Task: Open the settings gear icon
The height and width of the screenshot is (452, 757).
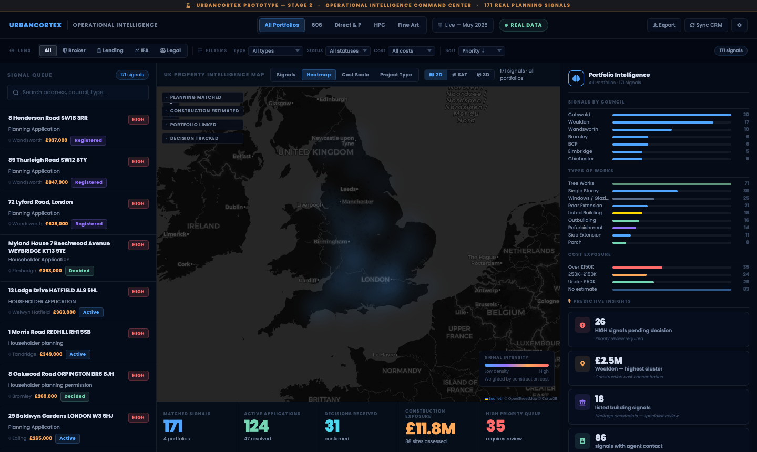Action: tap(739, 25)
